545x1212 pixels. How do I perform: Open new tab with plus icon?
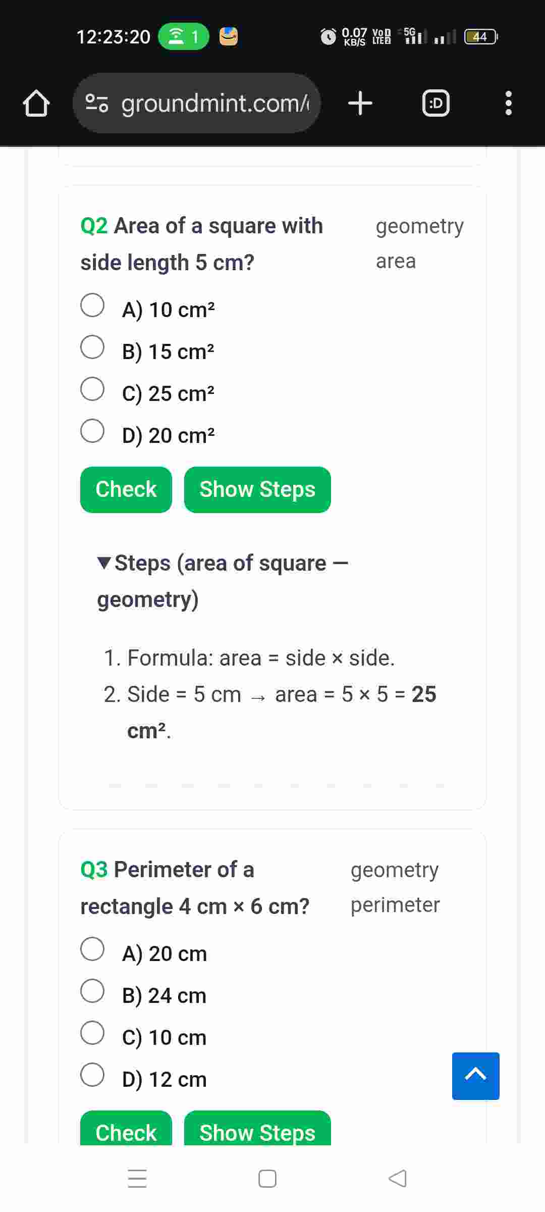360,104
